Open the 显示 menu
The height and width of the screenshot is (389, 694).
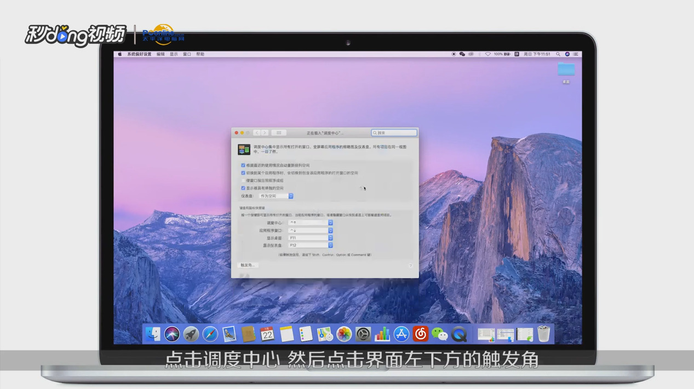174,54
